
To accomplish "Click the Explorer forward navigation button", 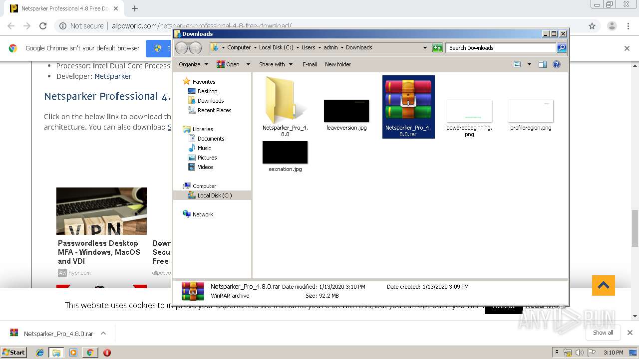I will 195,48.
